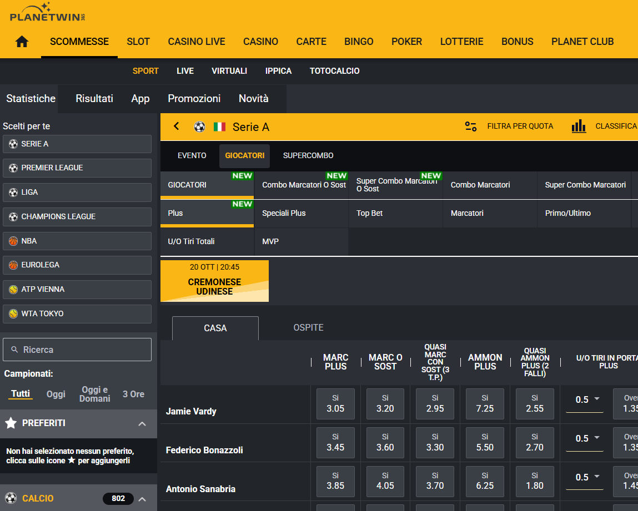Switch to the EVENTO tab
Image resolution: width=638 pixels, height=511 pixels.
click(192, 156)
